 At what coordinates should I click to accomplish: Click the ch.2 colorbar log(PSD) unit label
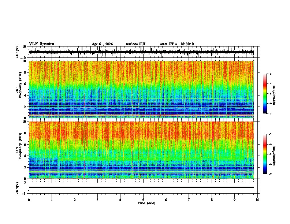(274, 156)
